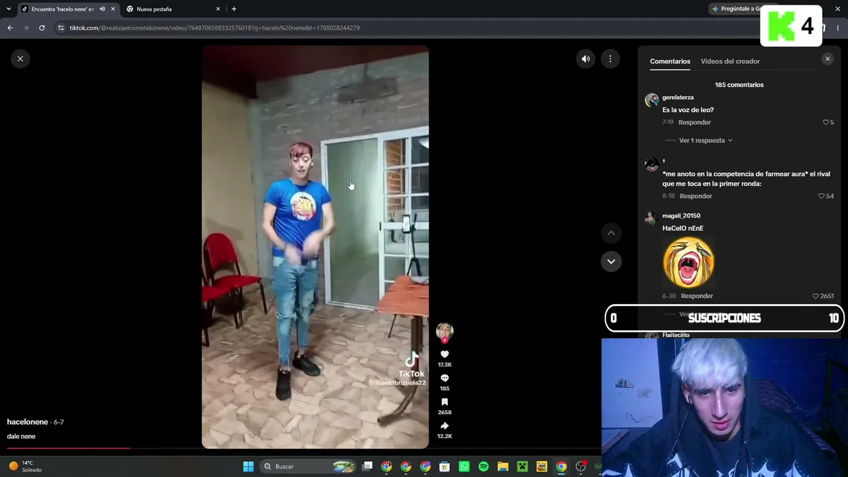Launch WhatsApp from taskbar

pyautogui.click(x=464, y=466)
